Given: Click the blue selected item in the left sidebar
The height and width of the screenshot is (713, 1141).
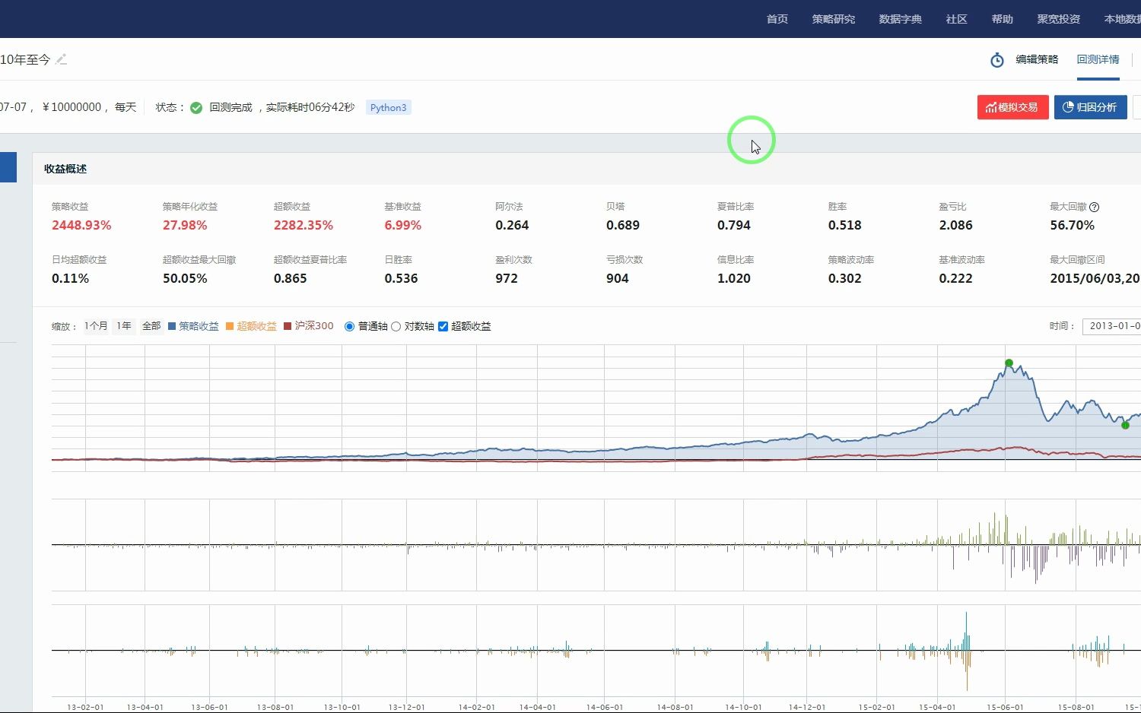Looking at the screenshot, I should [8, 167].
